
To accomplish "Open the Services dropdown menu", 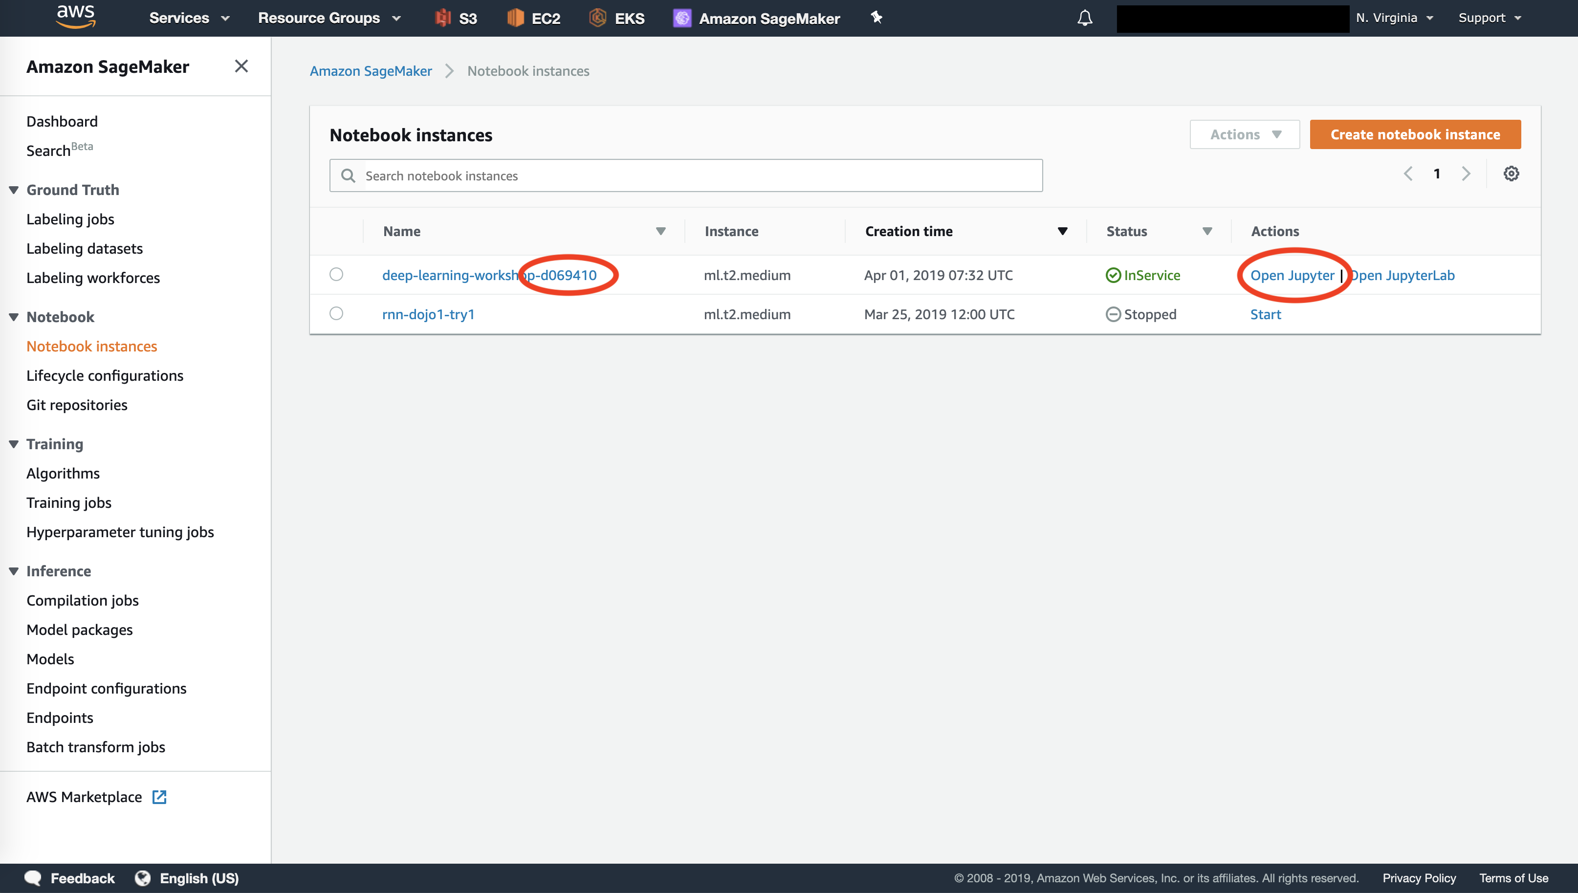I will [x=190, y=17].
